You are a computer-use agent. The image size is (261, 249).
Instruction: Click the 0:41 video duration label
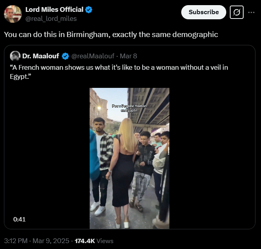19,219
